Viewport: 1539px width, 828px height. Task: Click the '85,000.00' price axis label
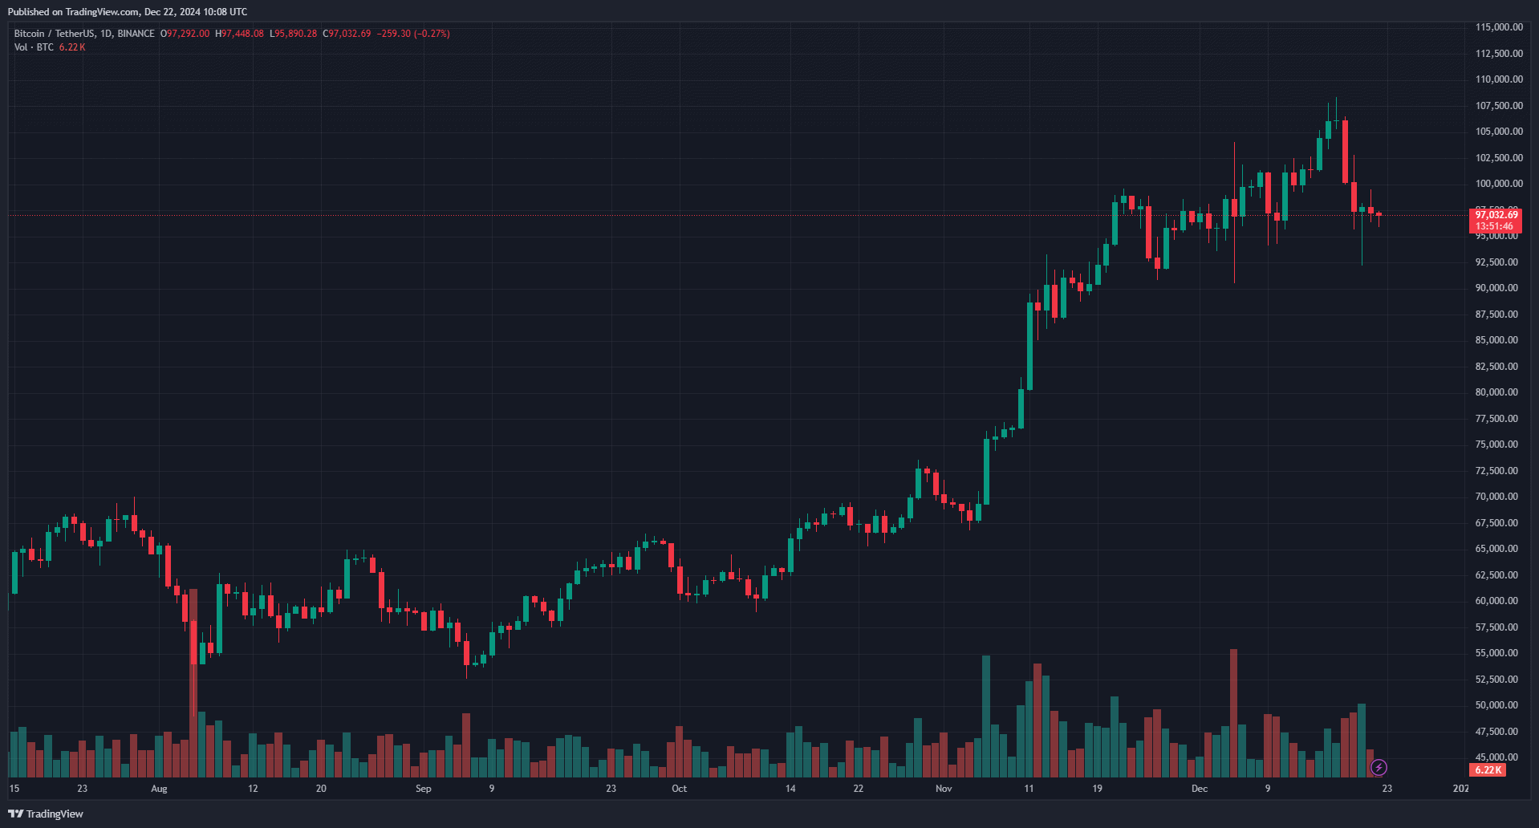pos(1497,340)
